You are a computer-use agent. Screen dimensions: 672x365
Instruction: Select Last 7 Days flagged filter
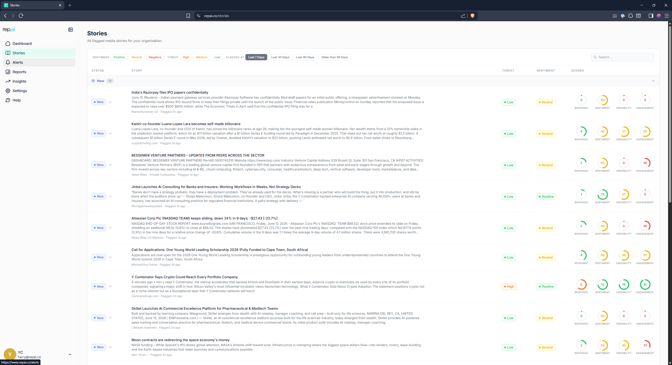coord(256,57)
